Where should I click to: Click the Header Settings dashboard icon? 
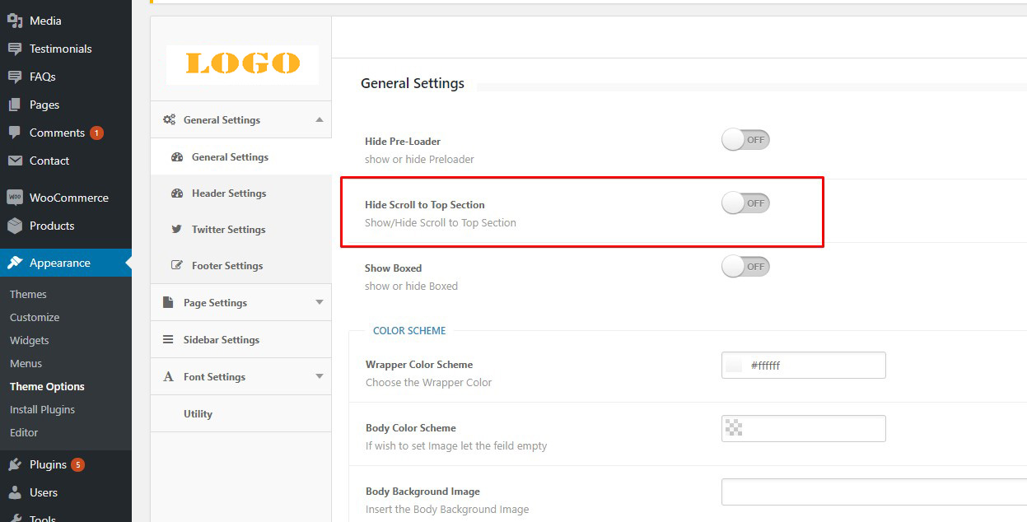[176, 193]
